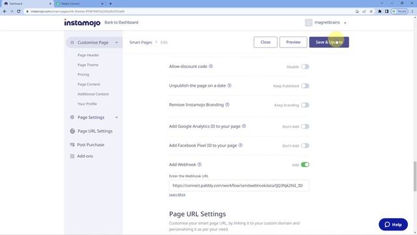Open Post Purchase in sidebar

91,145
